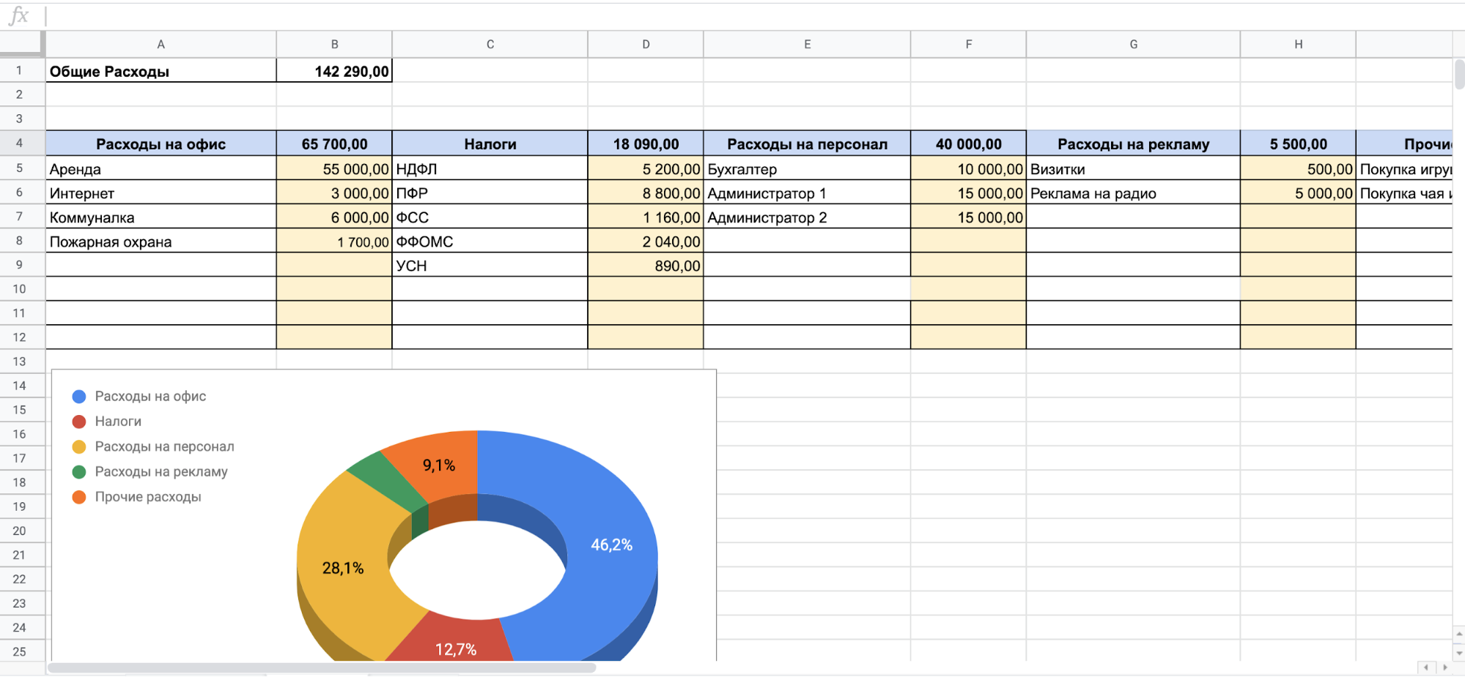Select cell 'НДФЛ'
Screen dimensions: 1465x677
(x=490, y=168)
